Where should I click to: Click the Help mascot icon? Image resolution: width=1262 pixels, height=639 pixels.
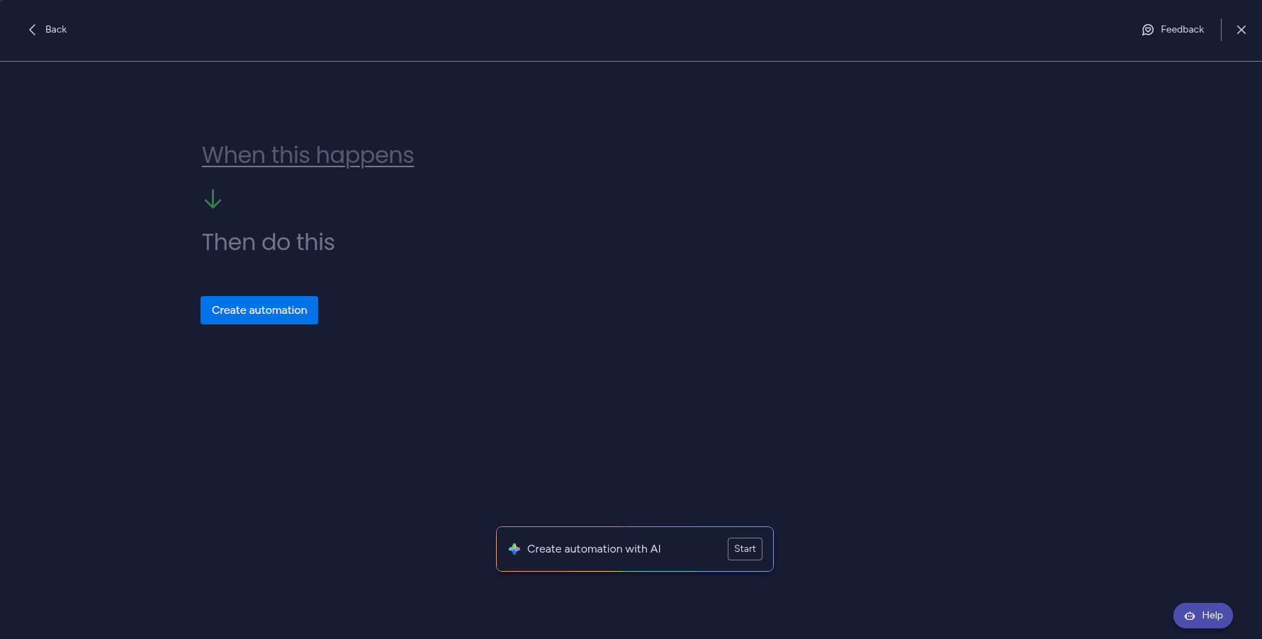click(x=1189, y=616)
